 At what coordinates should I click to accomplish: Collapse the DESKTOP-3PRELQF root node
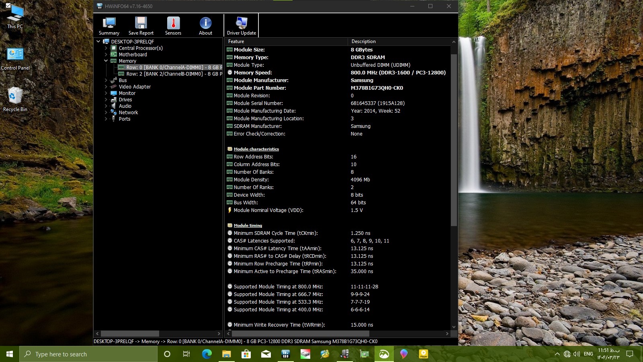pos(98,41)
